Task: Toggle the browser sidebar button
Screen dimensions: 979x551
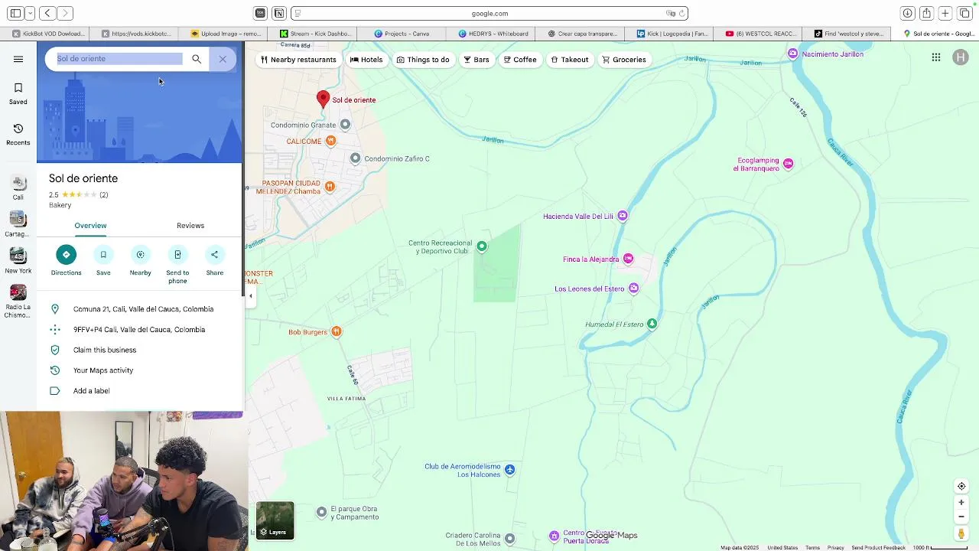Action: click(15, 13)
